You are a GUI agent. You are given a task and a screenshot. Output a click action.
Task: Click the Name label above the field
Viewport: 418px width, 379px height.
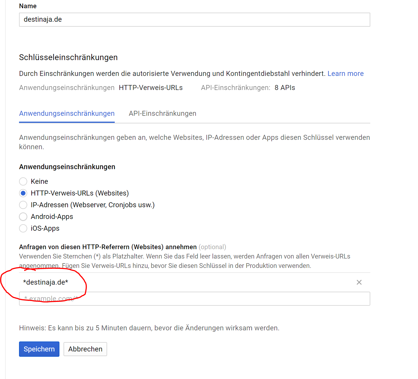(x=28, y=6)
